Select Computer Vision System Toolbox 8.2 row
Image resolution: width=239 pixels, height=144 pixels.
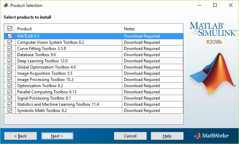[94, 42]
